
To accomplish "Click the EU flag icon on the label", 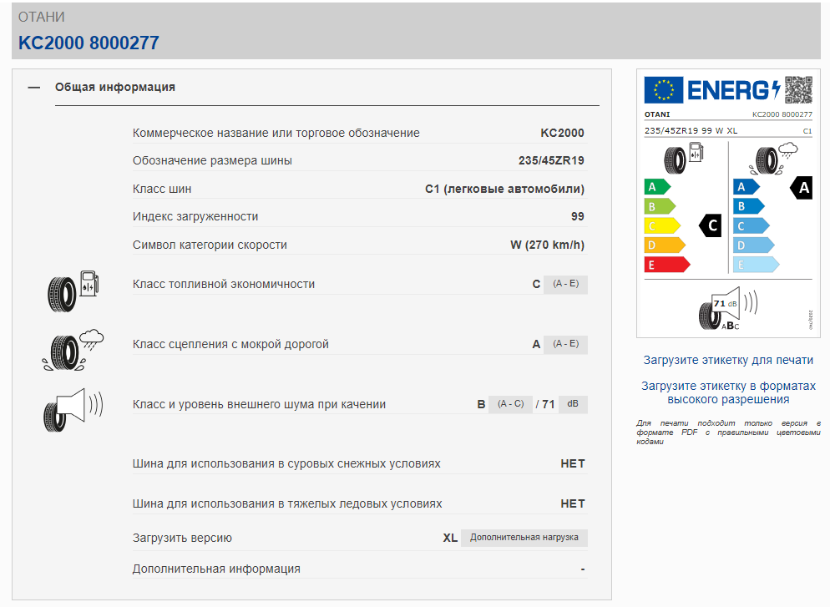I will pyautogui.click(x=663, y=89).
